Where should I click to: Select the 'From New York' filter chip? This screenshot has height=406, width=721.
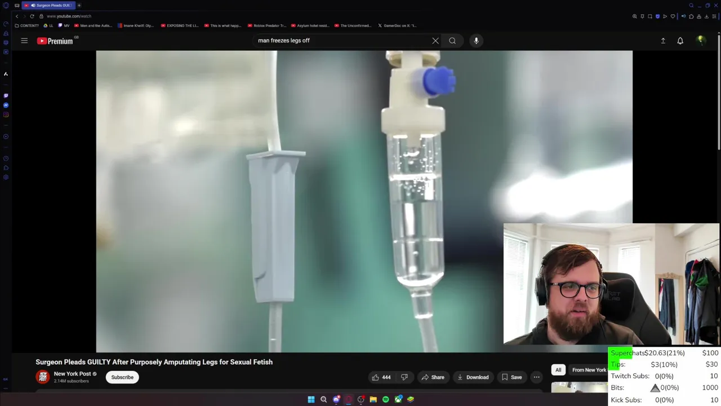(x=589, y=370)
